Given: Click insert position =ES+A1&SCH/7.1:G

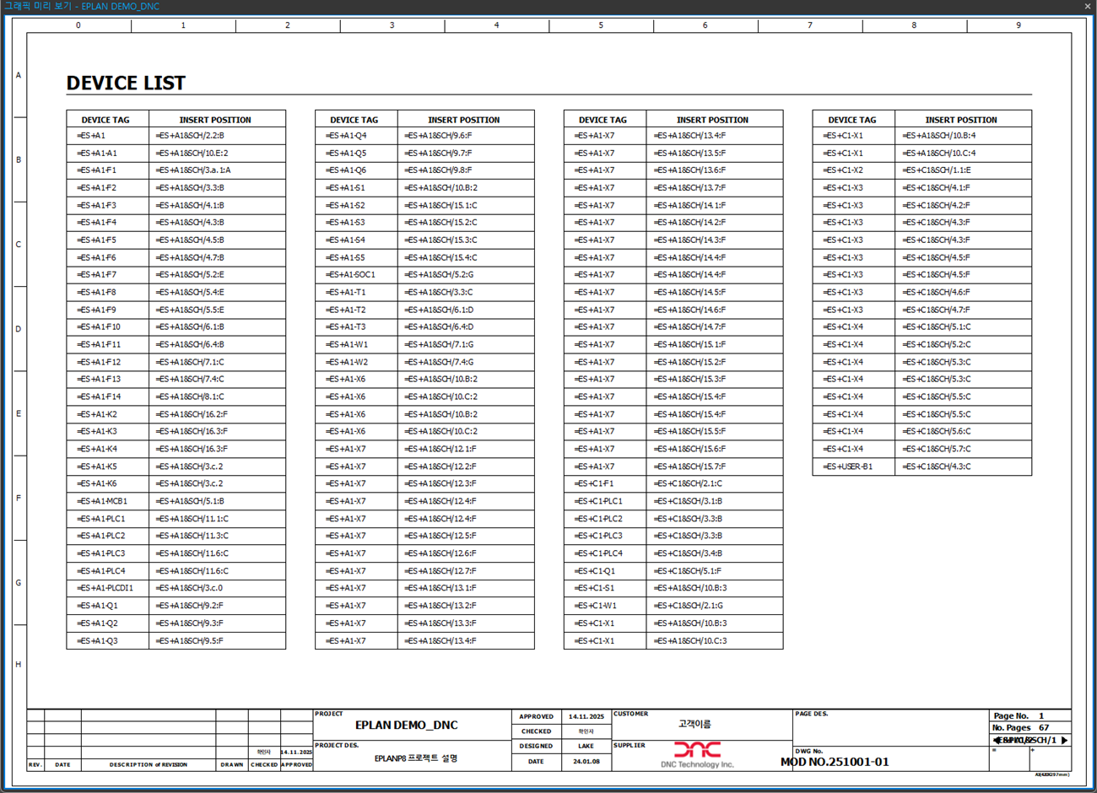Looking at the screenshot, I should (x=439, y=344).
